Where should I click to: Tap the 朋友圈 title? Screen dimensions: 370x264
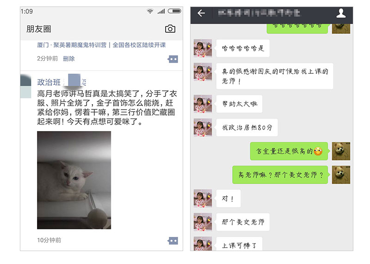click(39, 29)
